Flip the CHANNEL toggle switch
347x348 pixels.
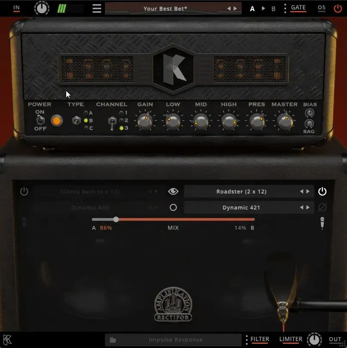pyautogui.click(x=112, y=123)
